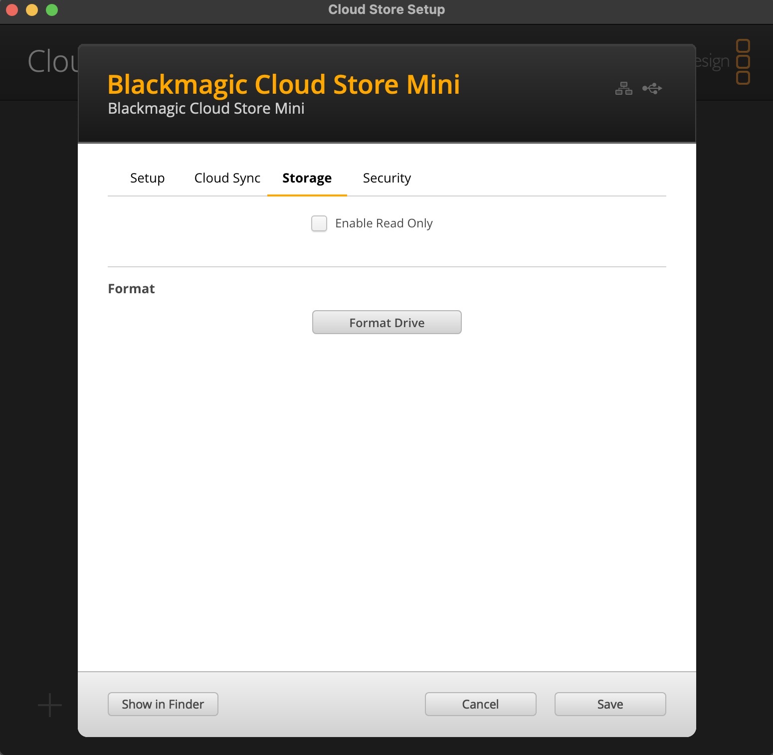773x755 pixels.
Task: Click the Blackmagic Design logo squares
Action: (x=743, y=62)
